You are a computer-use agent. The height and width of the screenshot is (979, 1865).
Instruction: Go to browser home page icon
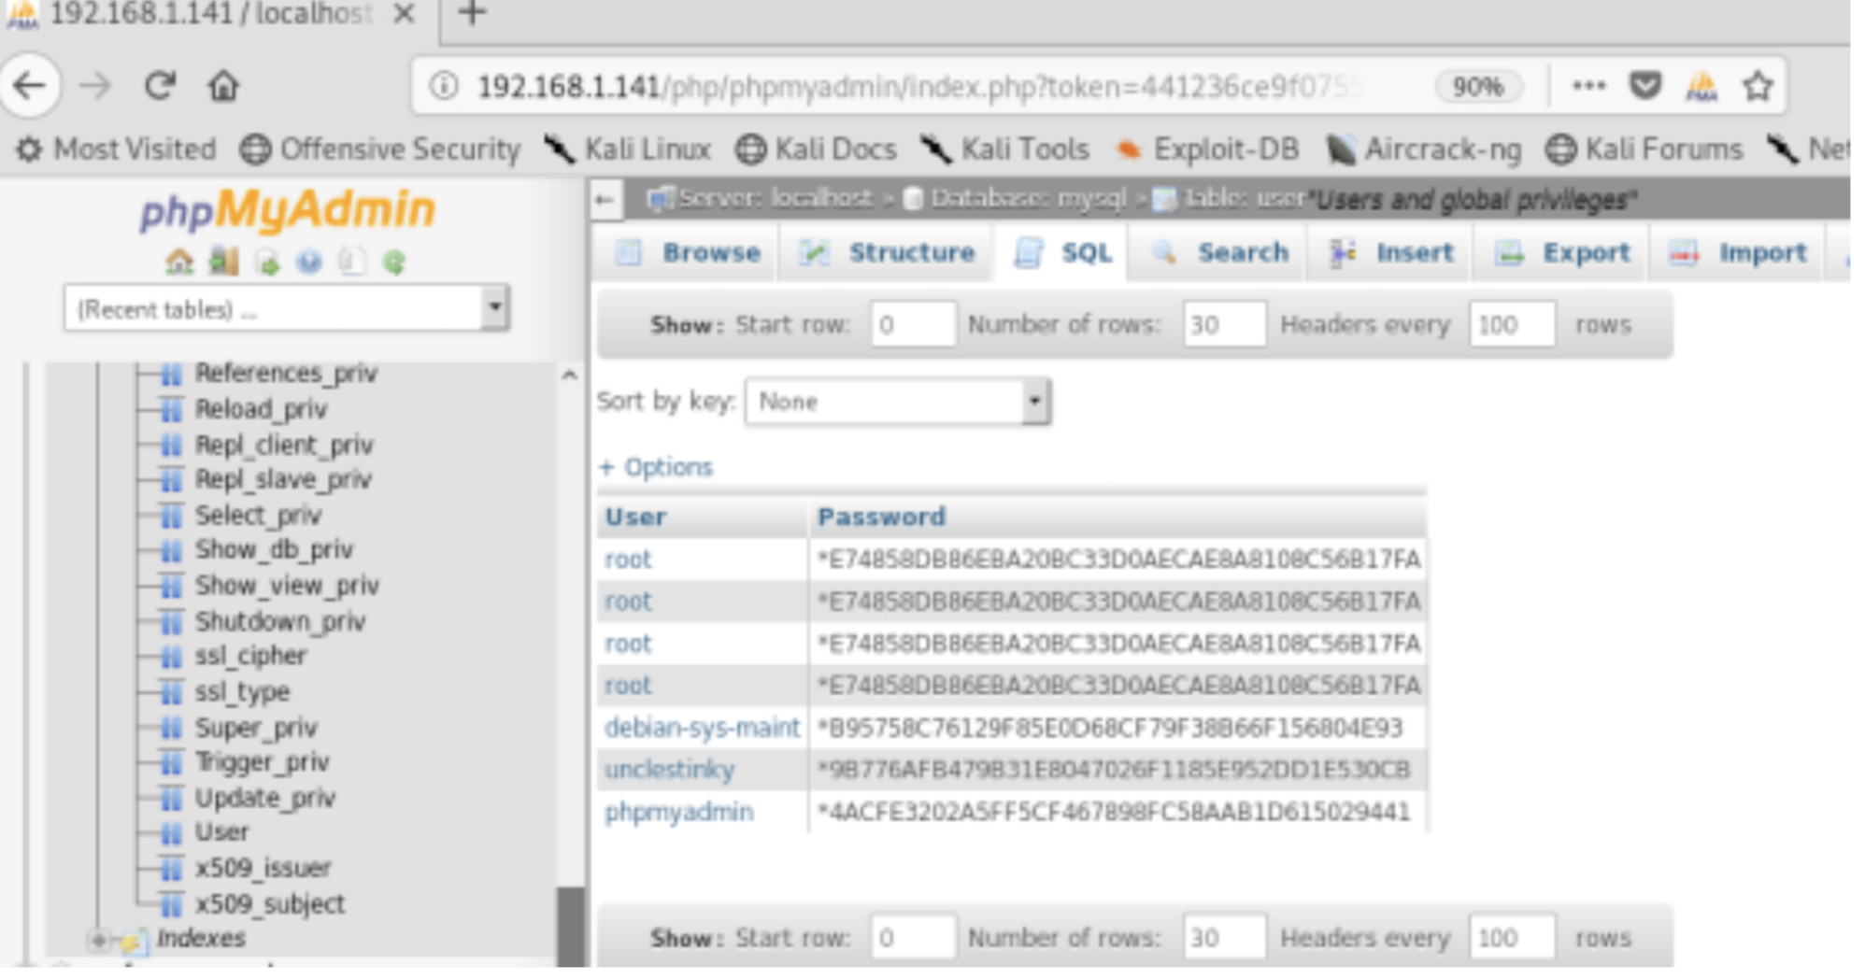[223, 86]
